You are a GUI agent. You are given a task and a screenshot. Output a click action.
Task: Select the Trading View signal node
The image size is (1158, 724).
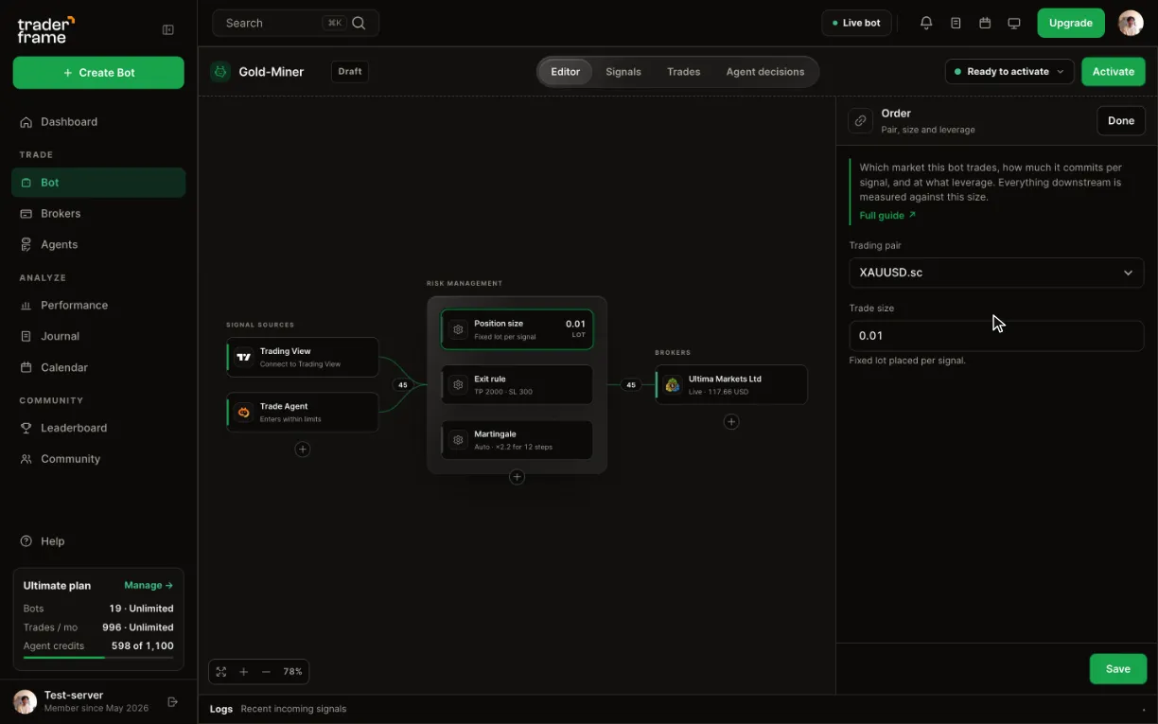(x=303, y=357)
